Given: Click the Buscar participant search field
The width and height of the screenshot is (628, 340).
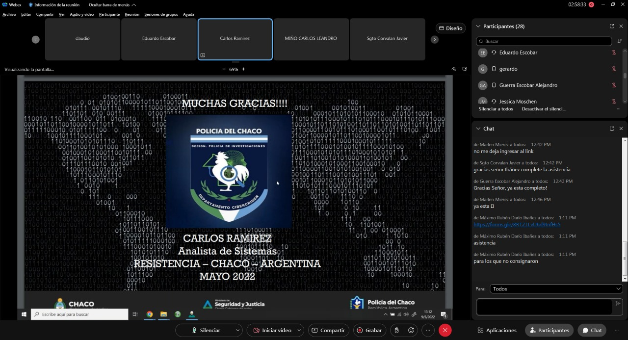Looking at the screenshot, I should click(x=545, y=41).
